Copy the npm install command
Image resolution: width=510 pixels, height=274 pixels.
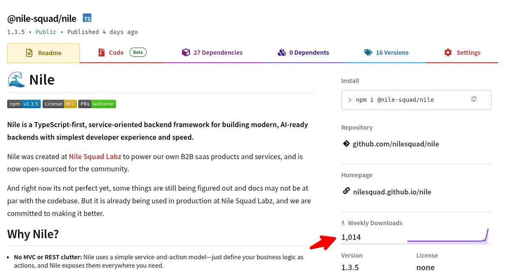pyautogui.click(x=474, y=99)
